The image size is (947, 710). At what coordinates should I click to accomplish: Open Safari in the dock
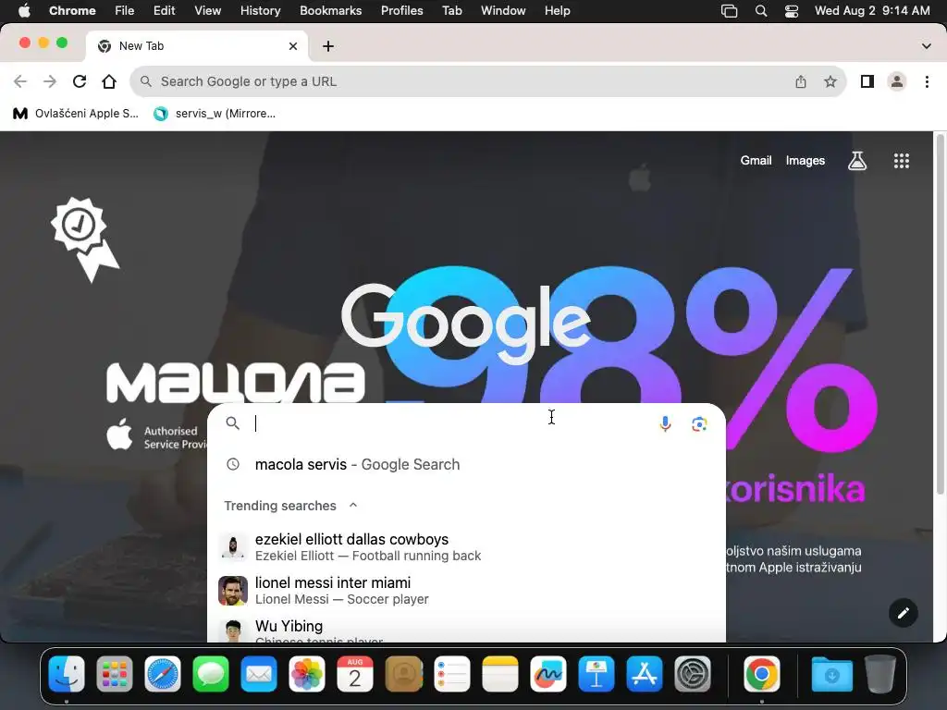pyautogui.click(x=163, y=674)
